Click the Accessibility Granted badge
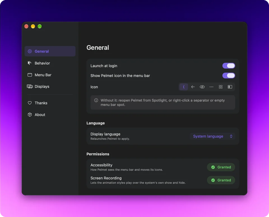This screenshot has height=217, width=269. (x=221, y=167)
